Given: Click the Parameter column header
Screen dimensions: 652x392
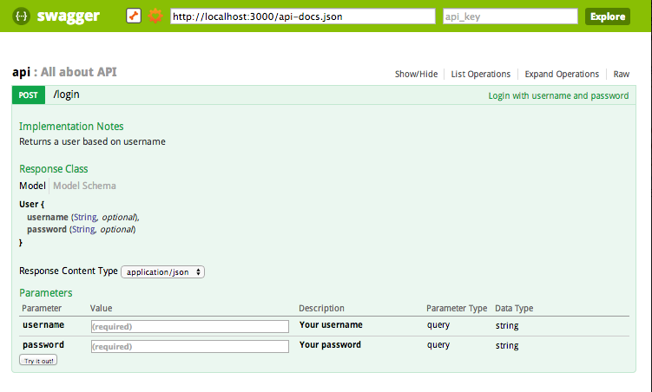Looking at the screenshot, I should point(42,308).
